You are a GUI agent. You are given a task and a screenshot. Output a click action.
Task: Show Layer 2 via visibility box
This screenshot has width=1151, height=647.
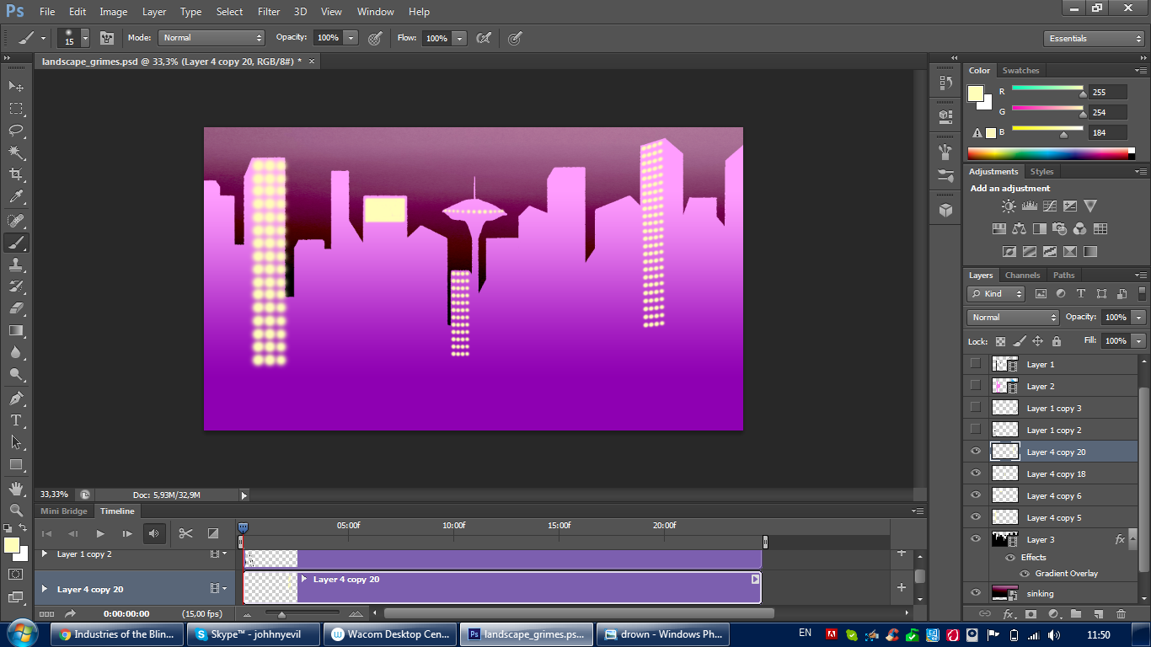[x=976, y=386]
